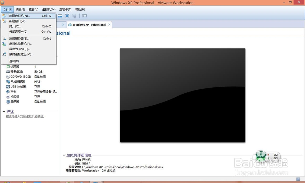Select the 打印机 device row
Screen dimensions: 305x183
click(x=32, y=97)
